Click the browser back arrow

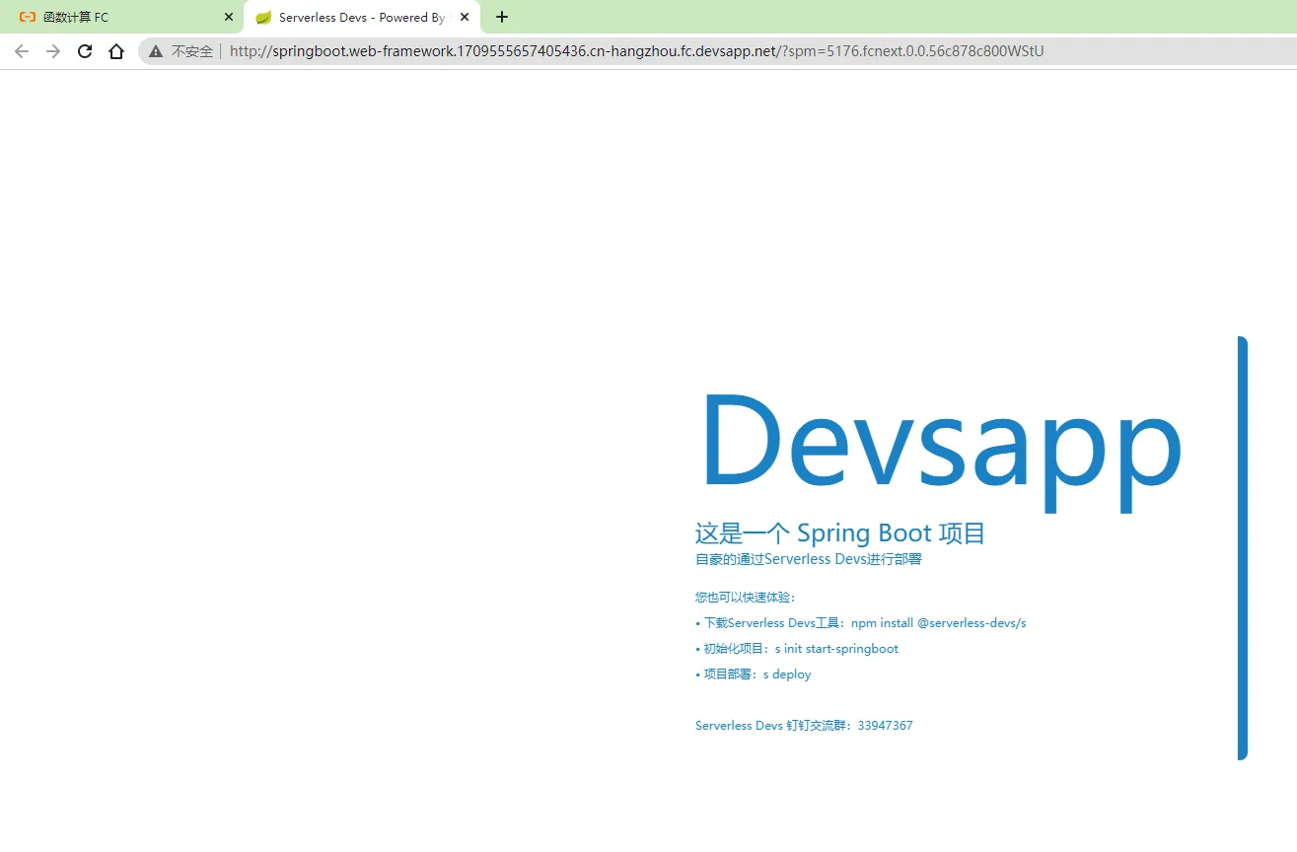[22, 51]
